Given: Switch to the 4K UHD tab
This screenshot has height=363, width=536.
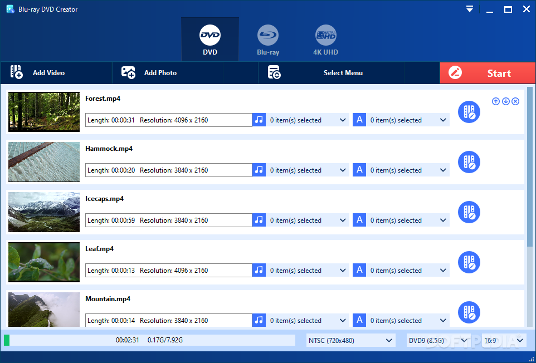Looking at the screenshot, I should coord(325,40).
